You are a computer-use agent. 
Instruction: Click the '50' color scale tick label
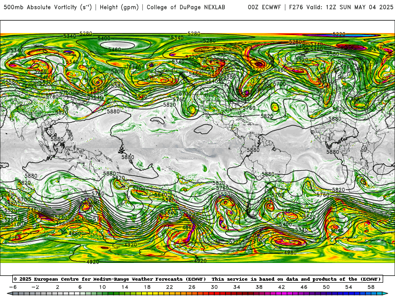pos(326,287)
